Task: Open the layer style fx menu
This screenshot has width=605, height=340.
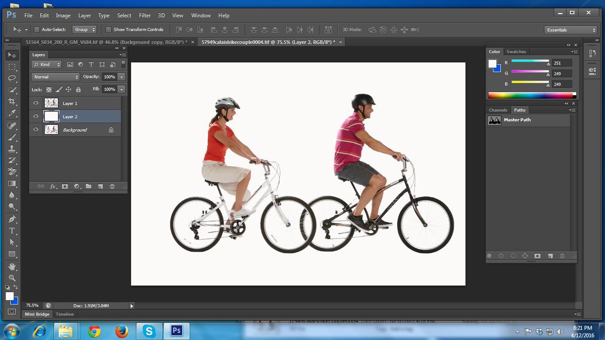Action: pyautogui.click(x=53, y=186)
